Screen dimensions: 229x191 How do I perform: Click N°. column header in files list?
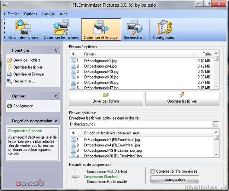coord(76,54)
